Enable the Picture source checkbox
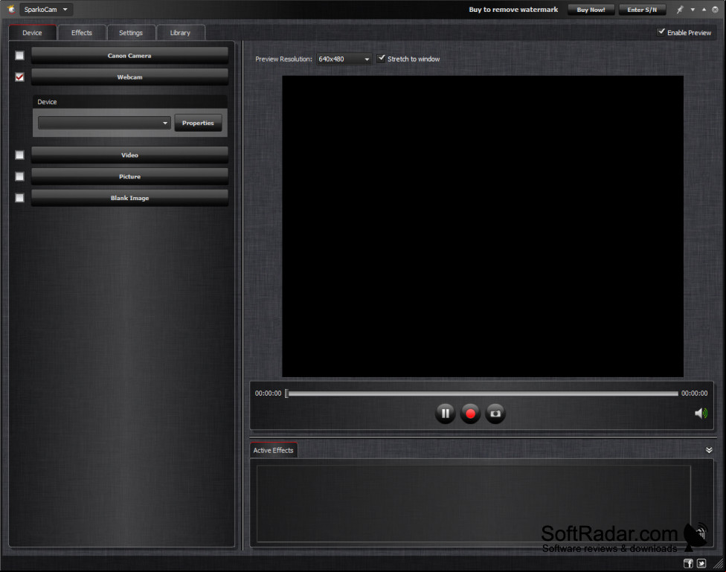726x572 pixels. click(x=19, y=176)
